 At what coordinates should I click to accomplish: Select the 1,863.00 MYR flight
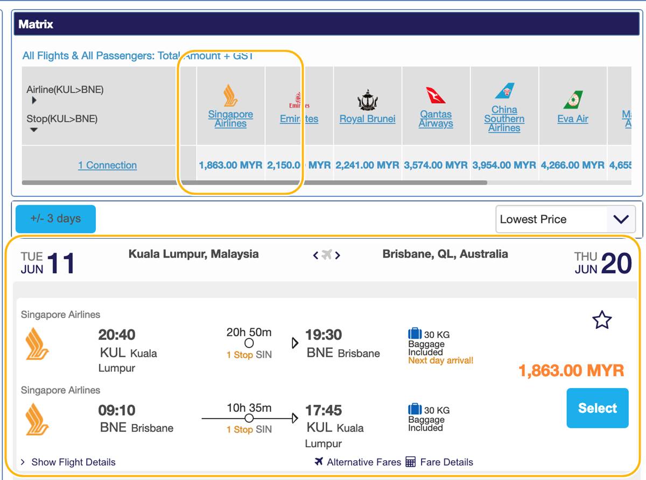click(598, 408)
